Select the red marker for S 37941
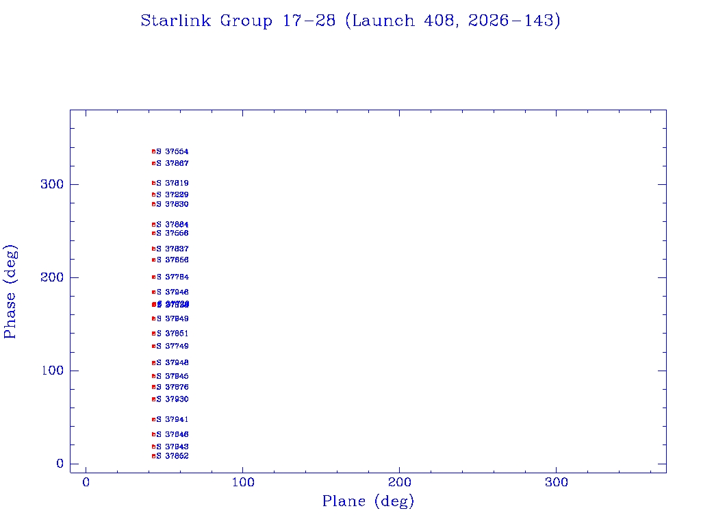The image size is (701, 526). tap(154, 420)
